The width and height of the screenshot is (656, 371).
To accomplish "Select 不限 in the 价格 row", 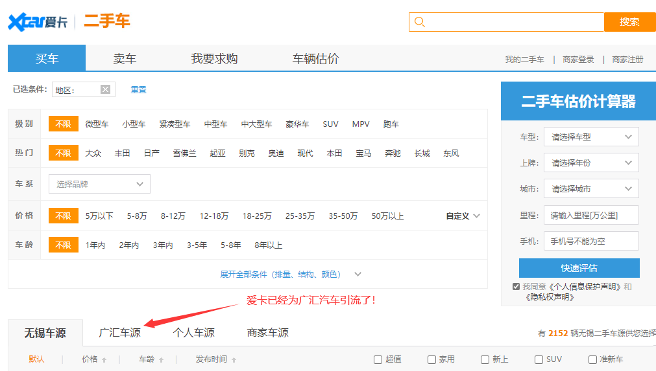I will [x=63, y=216].
